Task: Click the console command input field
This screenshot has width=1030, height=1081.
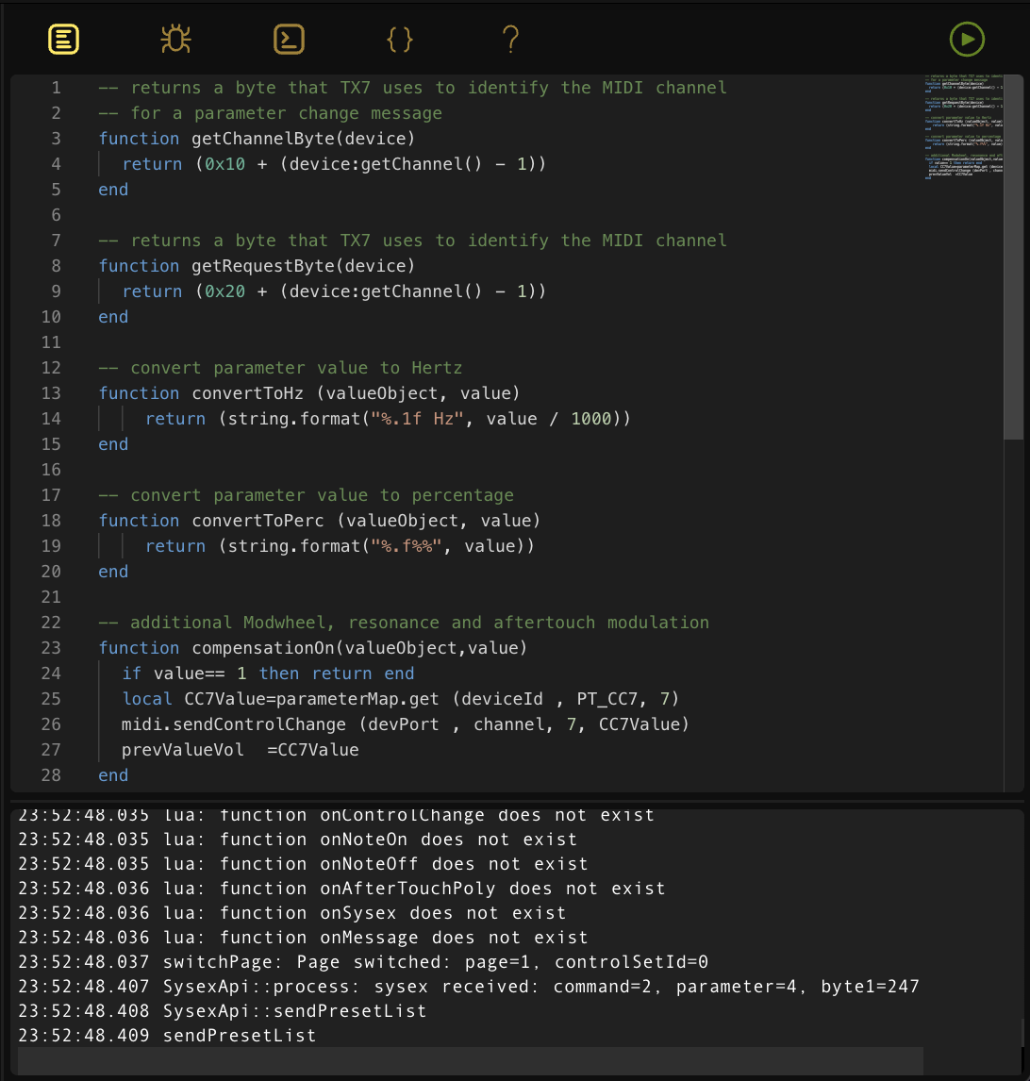Action: coord(470,1060)
